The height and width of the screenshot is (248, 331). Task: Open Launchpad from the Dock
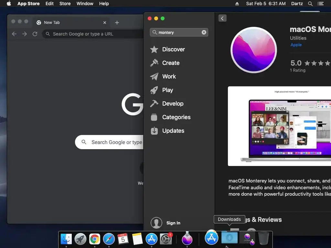coord(80,239)
